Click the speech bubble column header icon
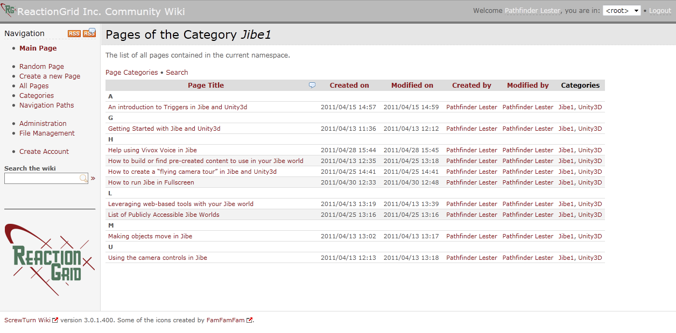This screenshot has height=333, width=676. tap(312, 85)
